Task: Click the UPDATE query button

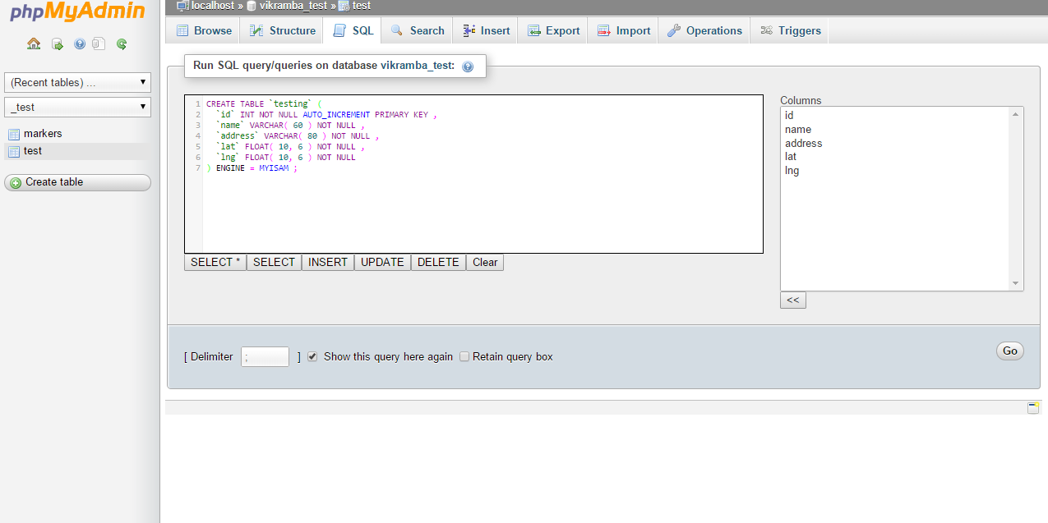Action: [x=382, y=262]
